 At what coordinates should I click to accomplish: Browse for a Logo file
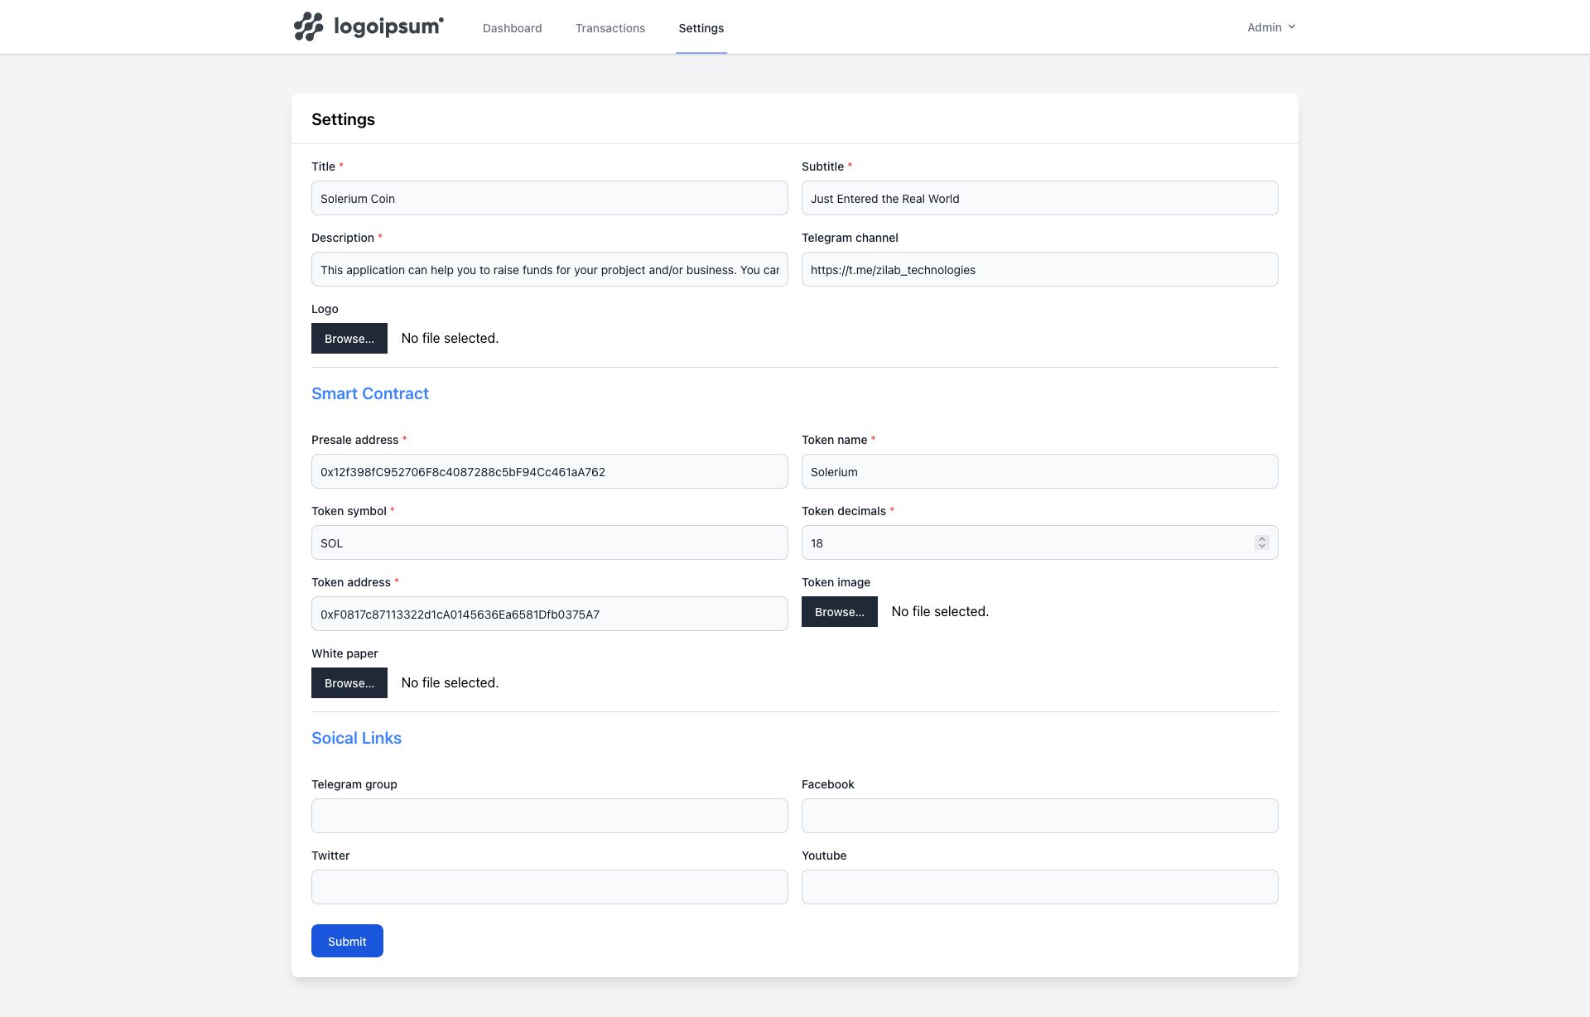(349, 339)
